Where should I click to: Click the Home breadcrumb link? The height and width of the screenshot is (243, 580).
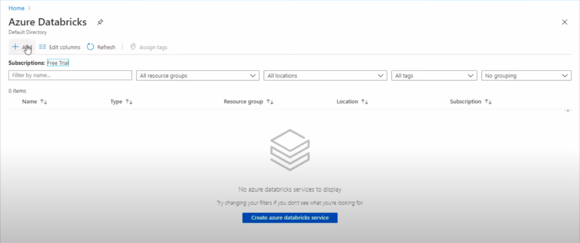point(16,8)
